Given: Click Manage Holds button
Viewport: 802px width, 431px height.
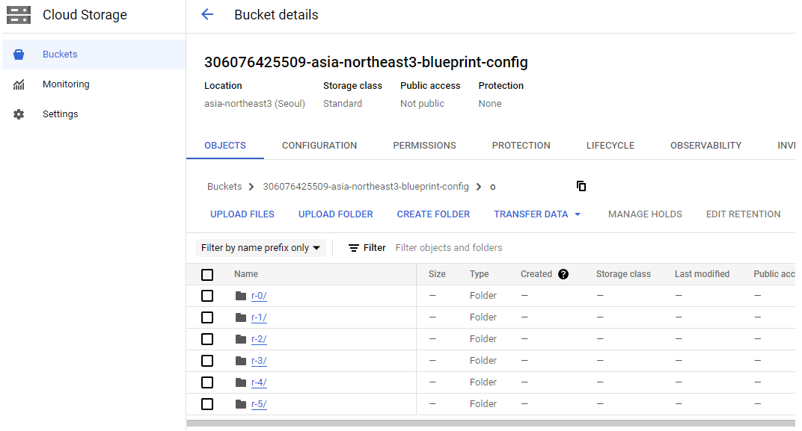Looking at the screenshot, I should (645, 214).
